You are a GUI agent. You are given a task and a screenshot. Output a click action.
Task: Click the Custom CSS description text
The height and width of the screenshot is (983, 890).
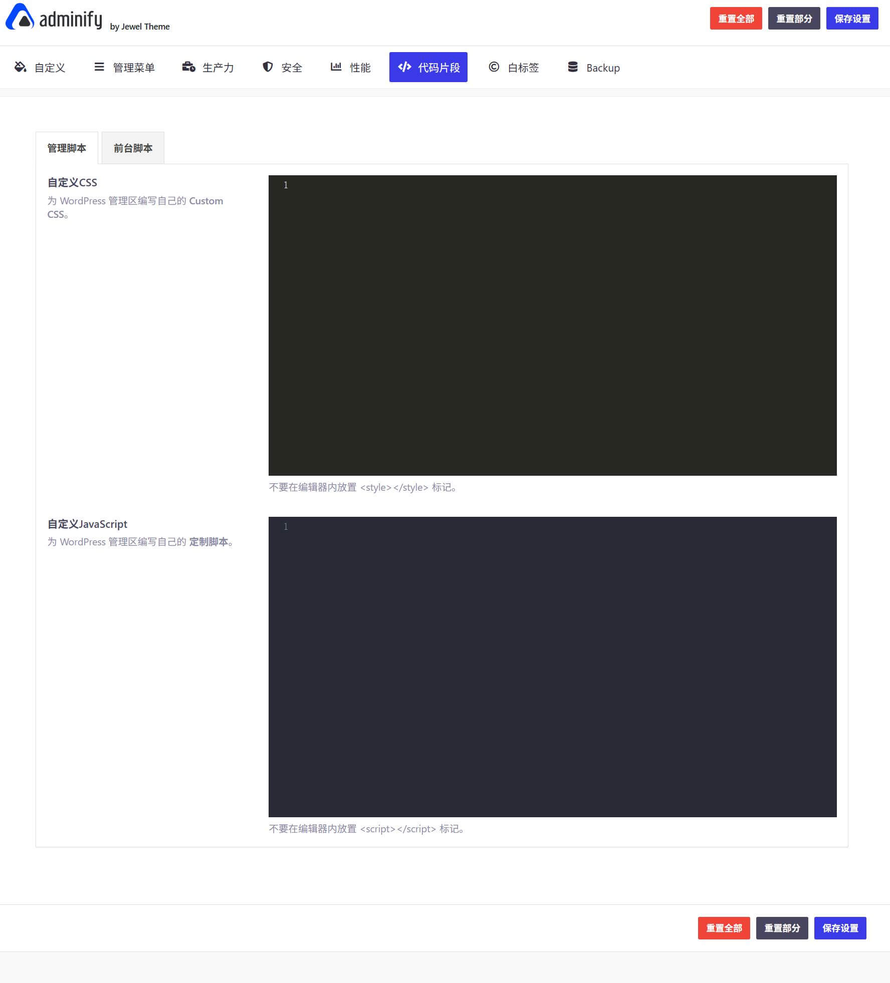[135, 207]
